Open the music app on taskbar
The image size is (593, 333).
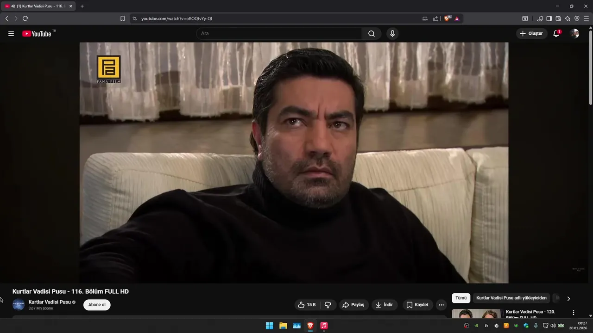(x=324, y=326)
